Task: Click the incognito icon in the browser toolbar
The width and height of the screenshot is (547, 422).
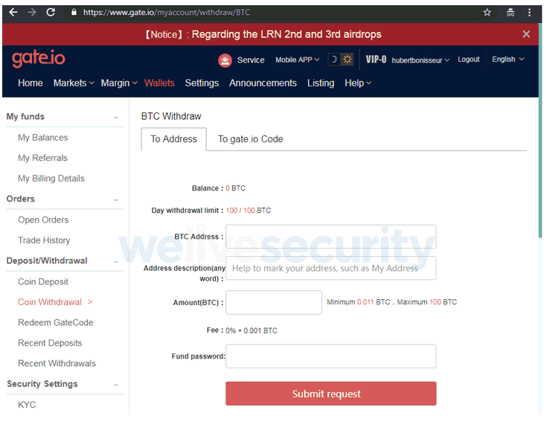Action: pos(511,13)
